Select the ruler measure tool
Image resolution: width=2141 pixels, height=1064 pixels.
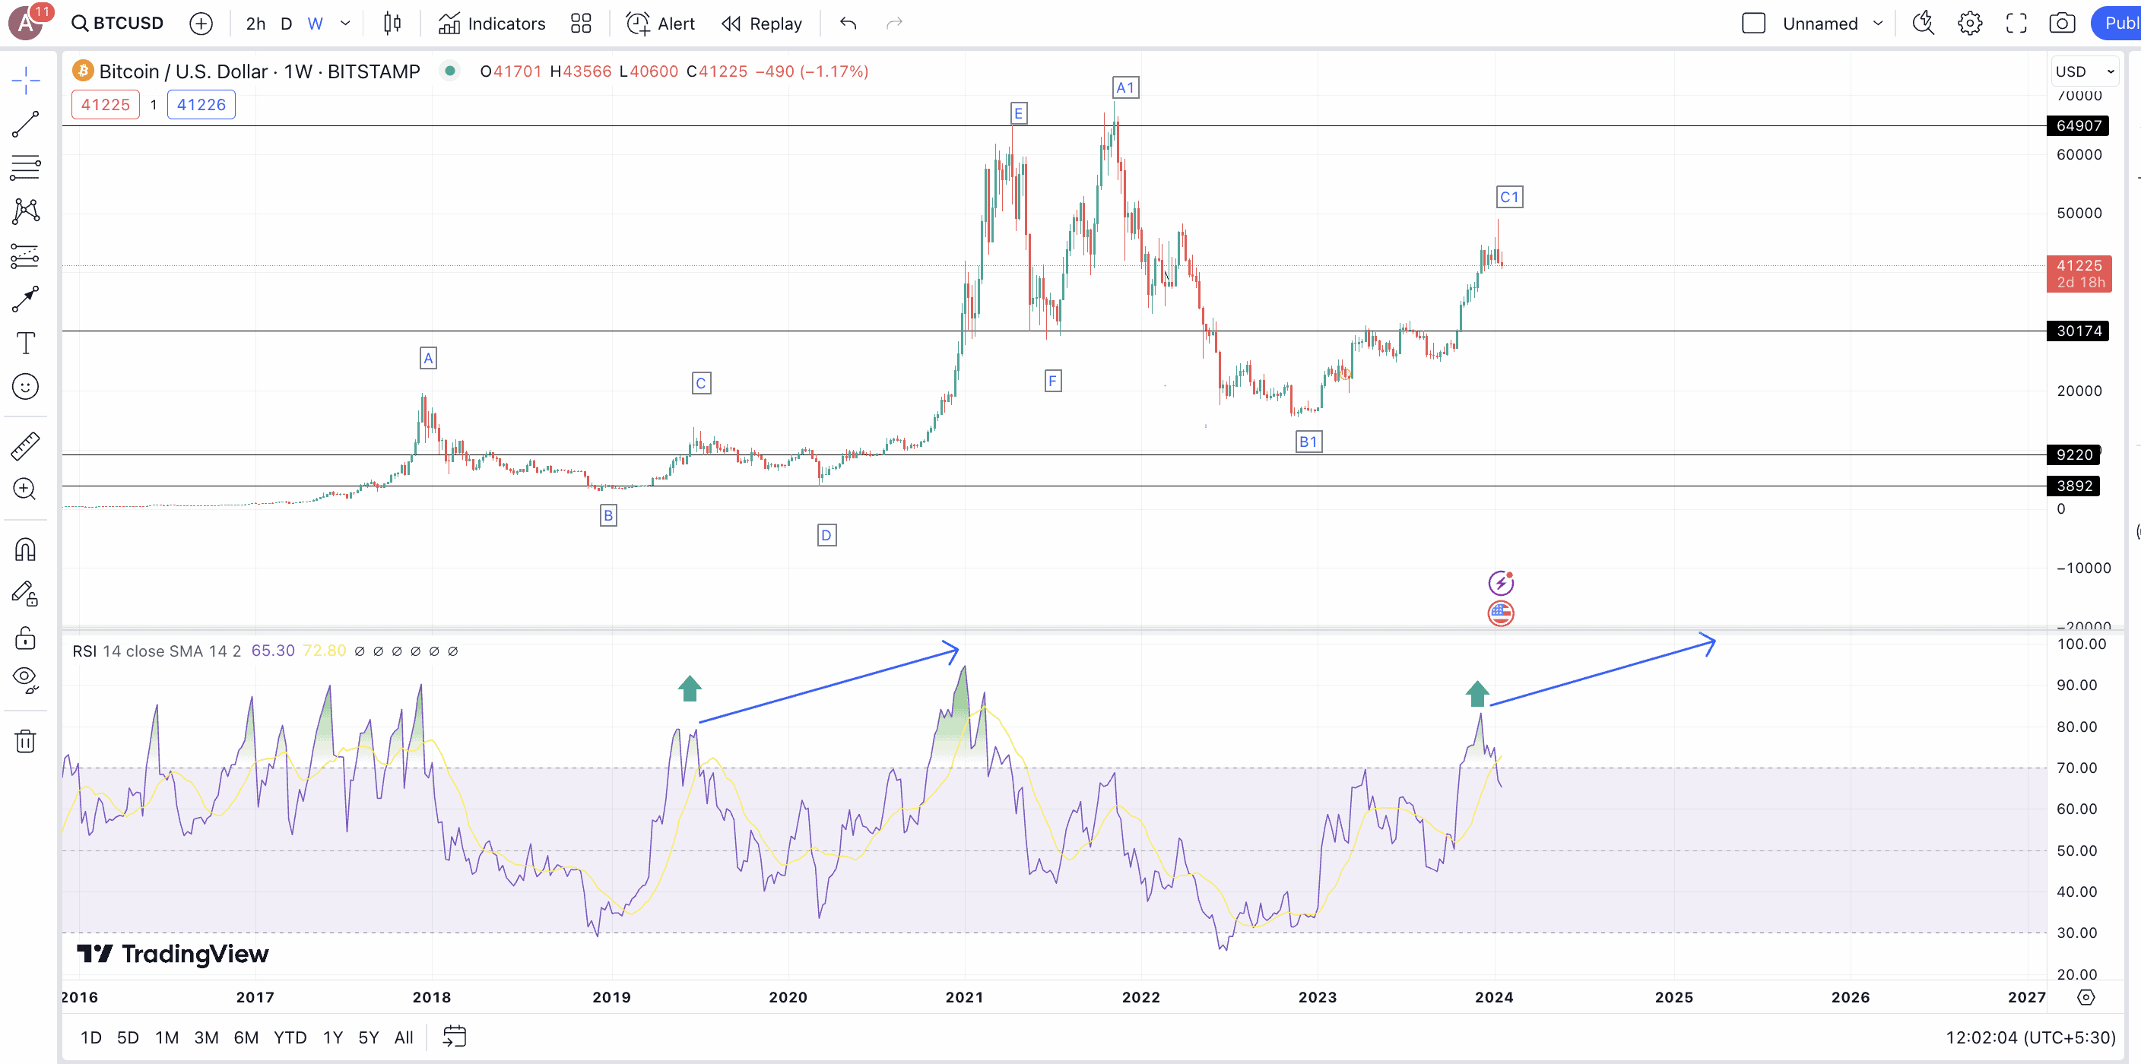(25, 446)
